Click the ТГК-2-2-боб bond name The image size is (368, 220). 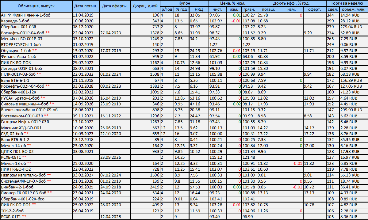click(x=13, y=211)
